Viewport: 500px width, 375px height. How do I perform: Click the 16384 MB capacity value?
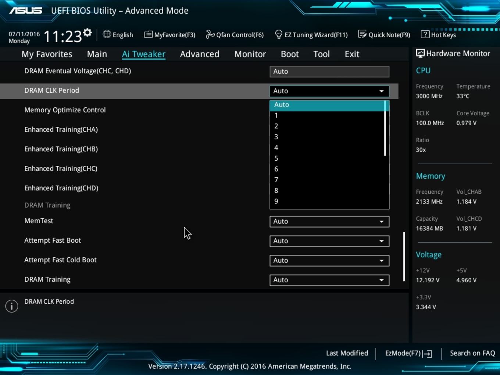[x=429, y=229]
